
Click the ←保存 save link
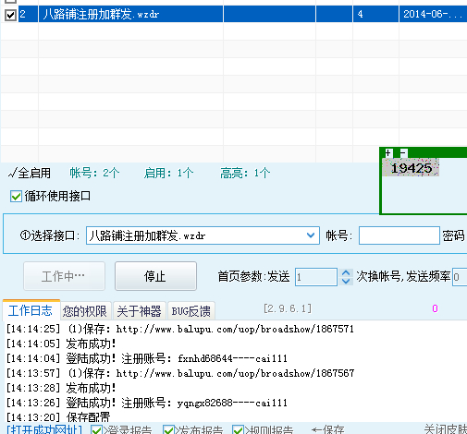[327, 429]
